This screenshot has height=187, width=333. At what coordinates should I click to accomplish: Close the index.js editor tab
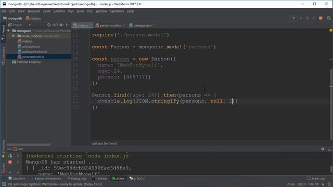pyautogui.click(x=91, y=25)
